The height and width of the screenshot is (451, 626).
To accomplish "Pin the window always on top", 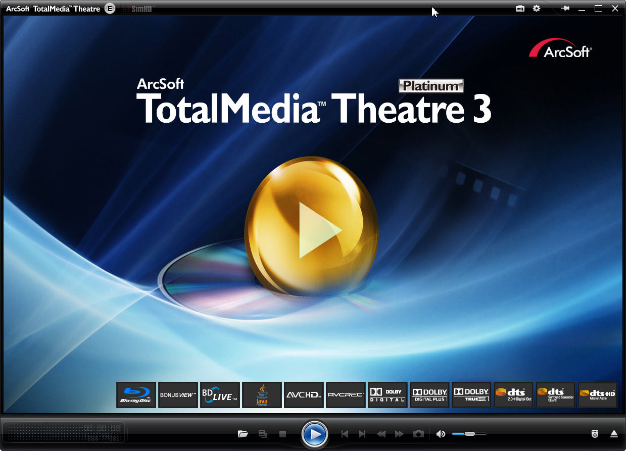I will point(565,9).
